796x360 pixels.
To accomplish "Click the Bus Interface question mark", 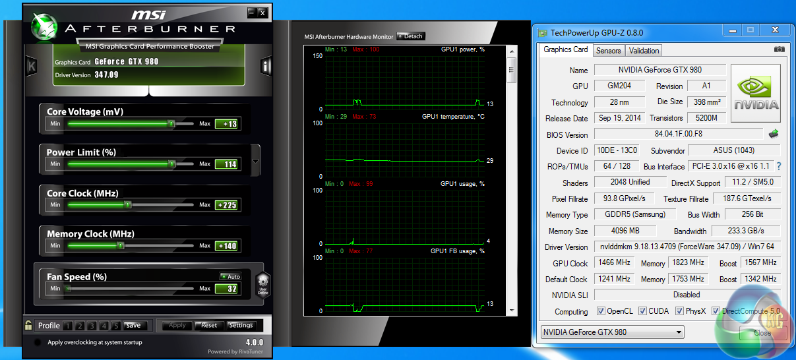I will pyautogui.click(x=778, y=166).
